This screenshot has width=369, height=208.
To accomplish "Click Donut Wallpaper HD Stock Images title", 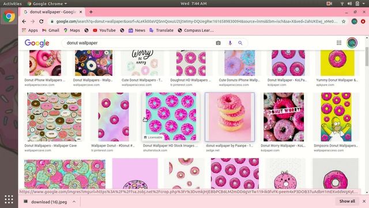I will (x=170, y=146).
